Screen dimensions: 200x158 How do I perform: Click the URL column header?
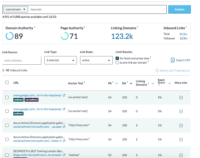coord(16,83)
